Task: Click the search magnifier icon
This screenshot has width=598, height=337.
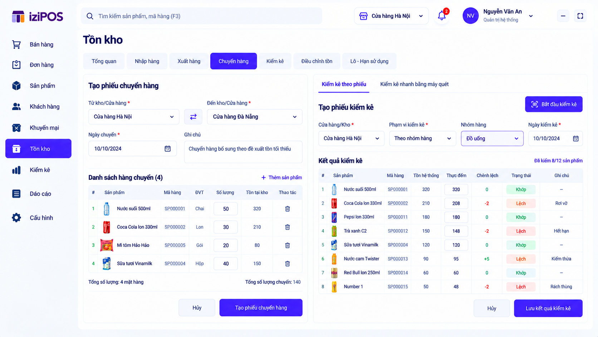Action: [90, 16]
